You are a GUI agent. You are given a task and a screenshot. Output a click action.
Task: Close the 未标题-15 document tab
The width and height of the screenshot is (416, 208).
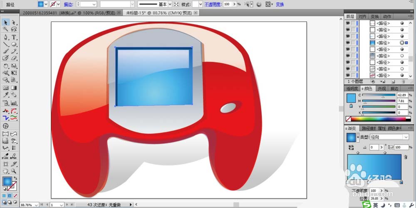(x=196, y=13)
